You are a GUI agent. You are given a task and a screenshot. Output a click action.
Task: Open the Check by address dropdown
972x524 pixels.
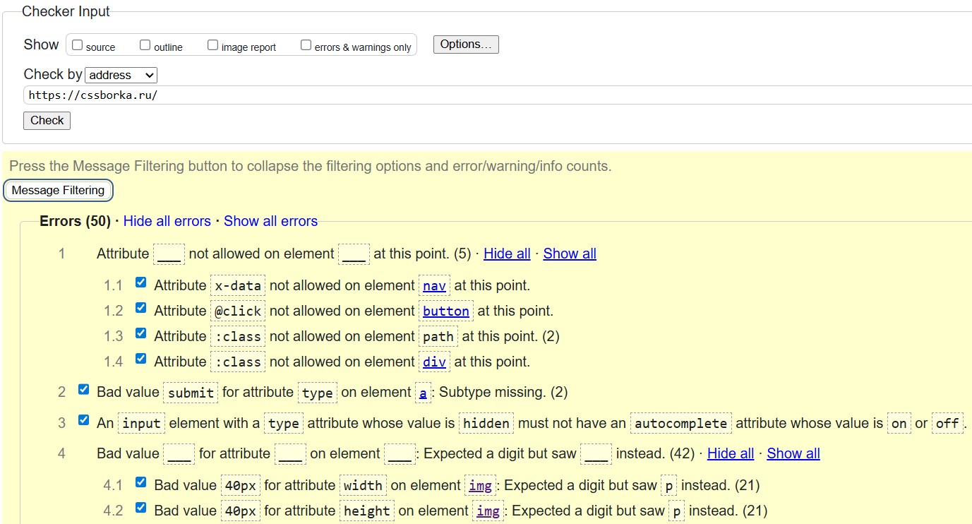(121, 75)
